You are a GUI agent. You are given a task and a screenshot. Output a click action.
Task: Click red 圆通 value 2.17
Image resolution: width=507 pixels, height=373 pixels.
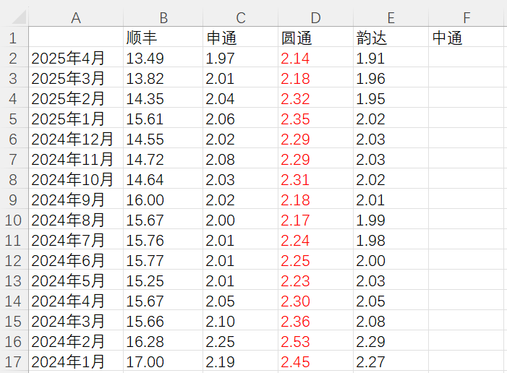click(x=316, y=220)
